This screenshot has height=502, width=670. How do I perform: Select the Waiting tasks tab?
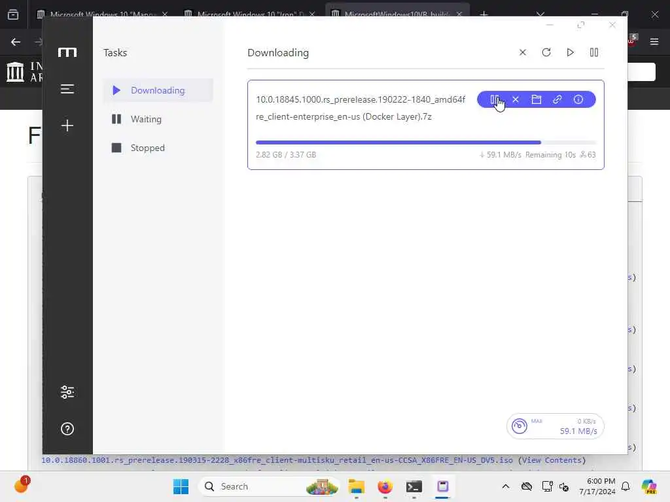coord(158,119)
